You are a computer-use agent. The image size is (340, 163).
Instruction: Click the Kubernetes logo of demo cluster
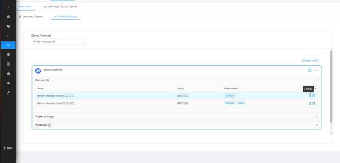pyautogui.click(x=38, y=71)
